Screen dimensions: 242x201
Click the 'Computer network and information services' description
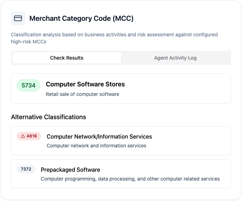96,145
